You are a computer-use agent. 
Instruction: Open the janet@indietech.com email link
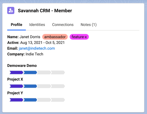tap(37, 48)
